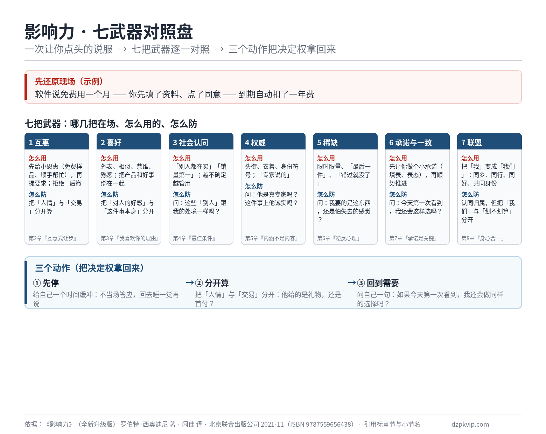
Task: Click 怎么用 label in the 稀缺 card
Action: (326, 158)
